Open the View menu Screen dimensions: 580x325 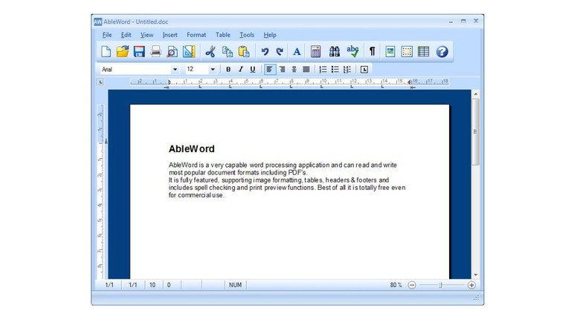146,35
